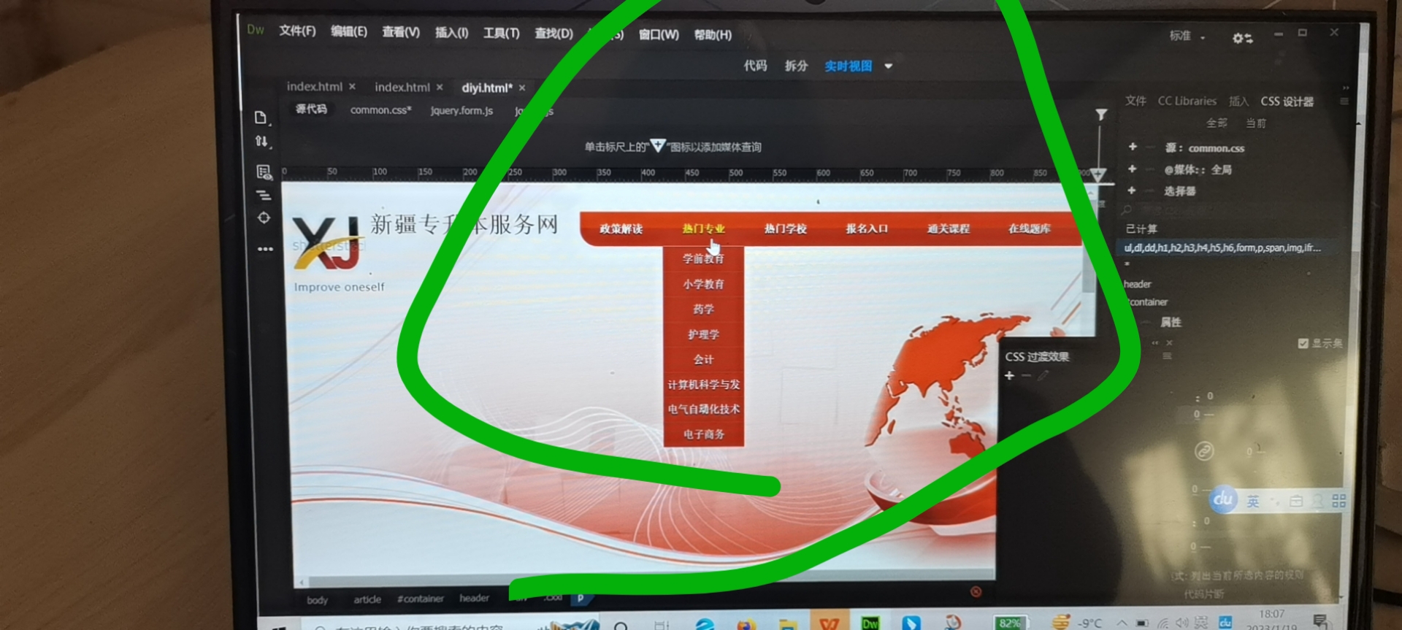Show 源代码 of the document

(x=311, y=109)
